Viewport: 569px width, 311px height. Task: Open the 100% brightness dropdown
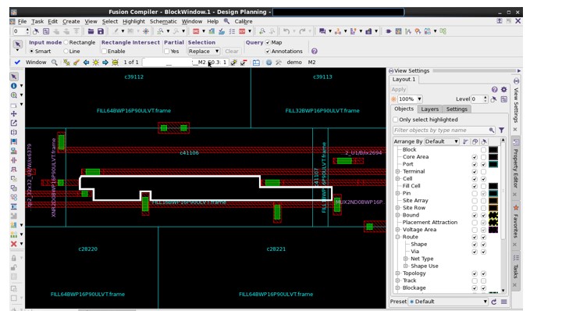410,98
